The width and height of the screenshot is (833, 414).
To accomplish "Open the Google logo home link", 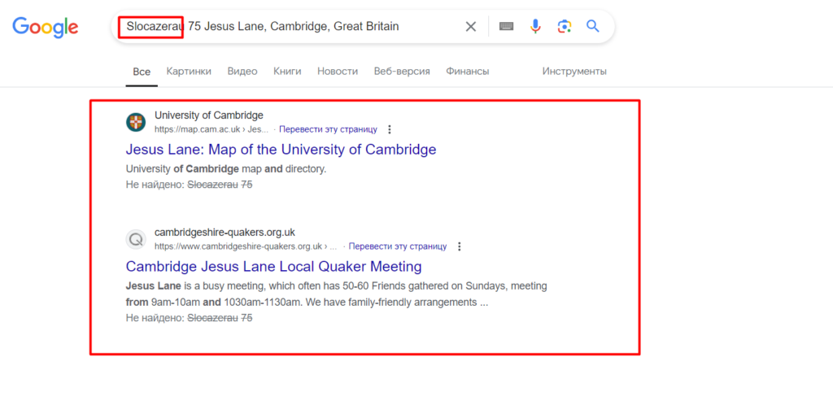I will coord(46,27).
